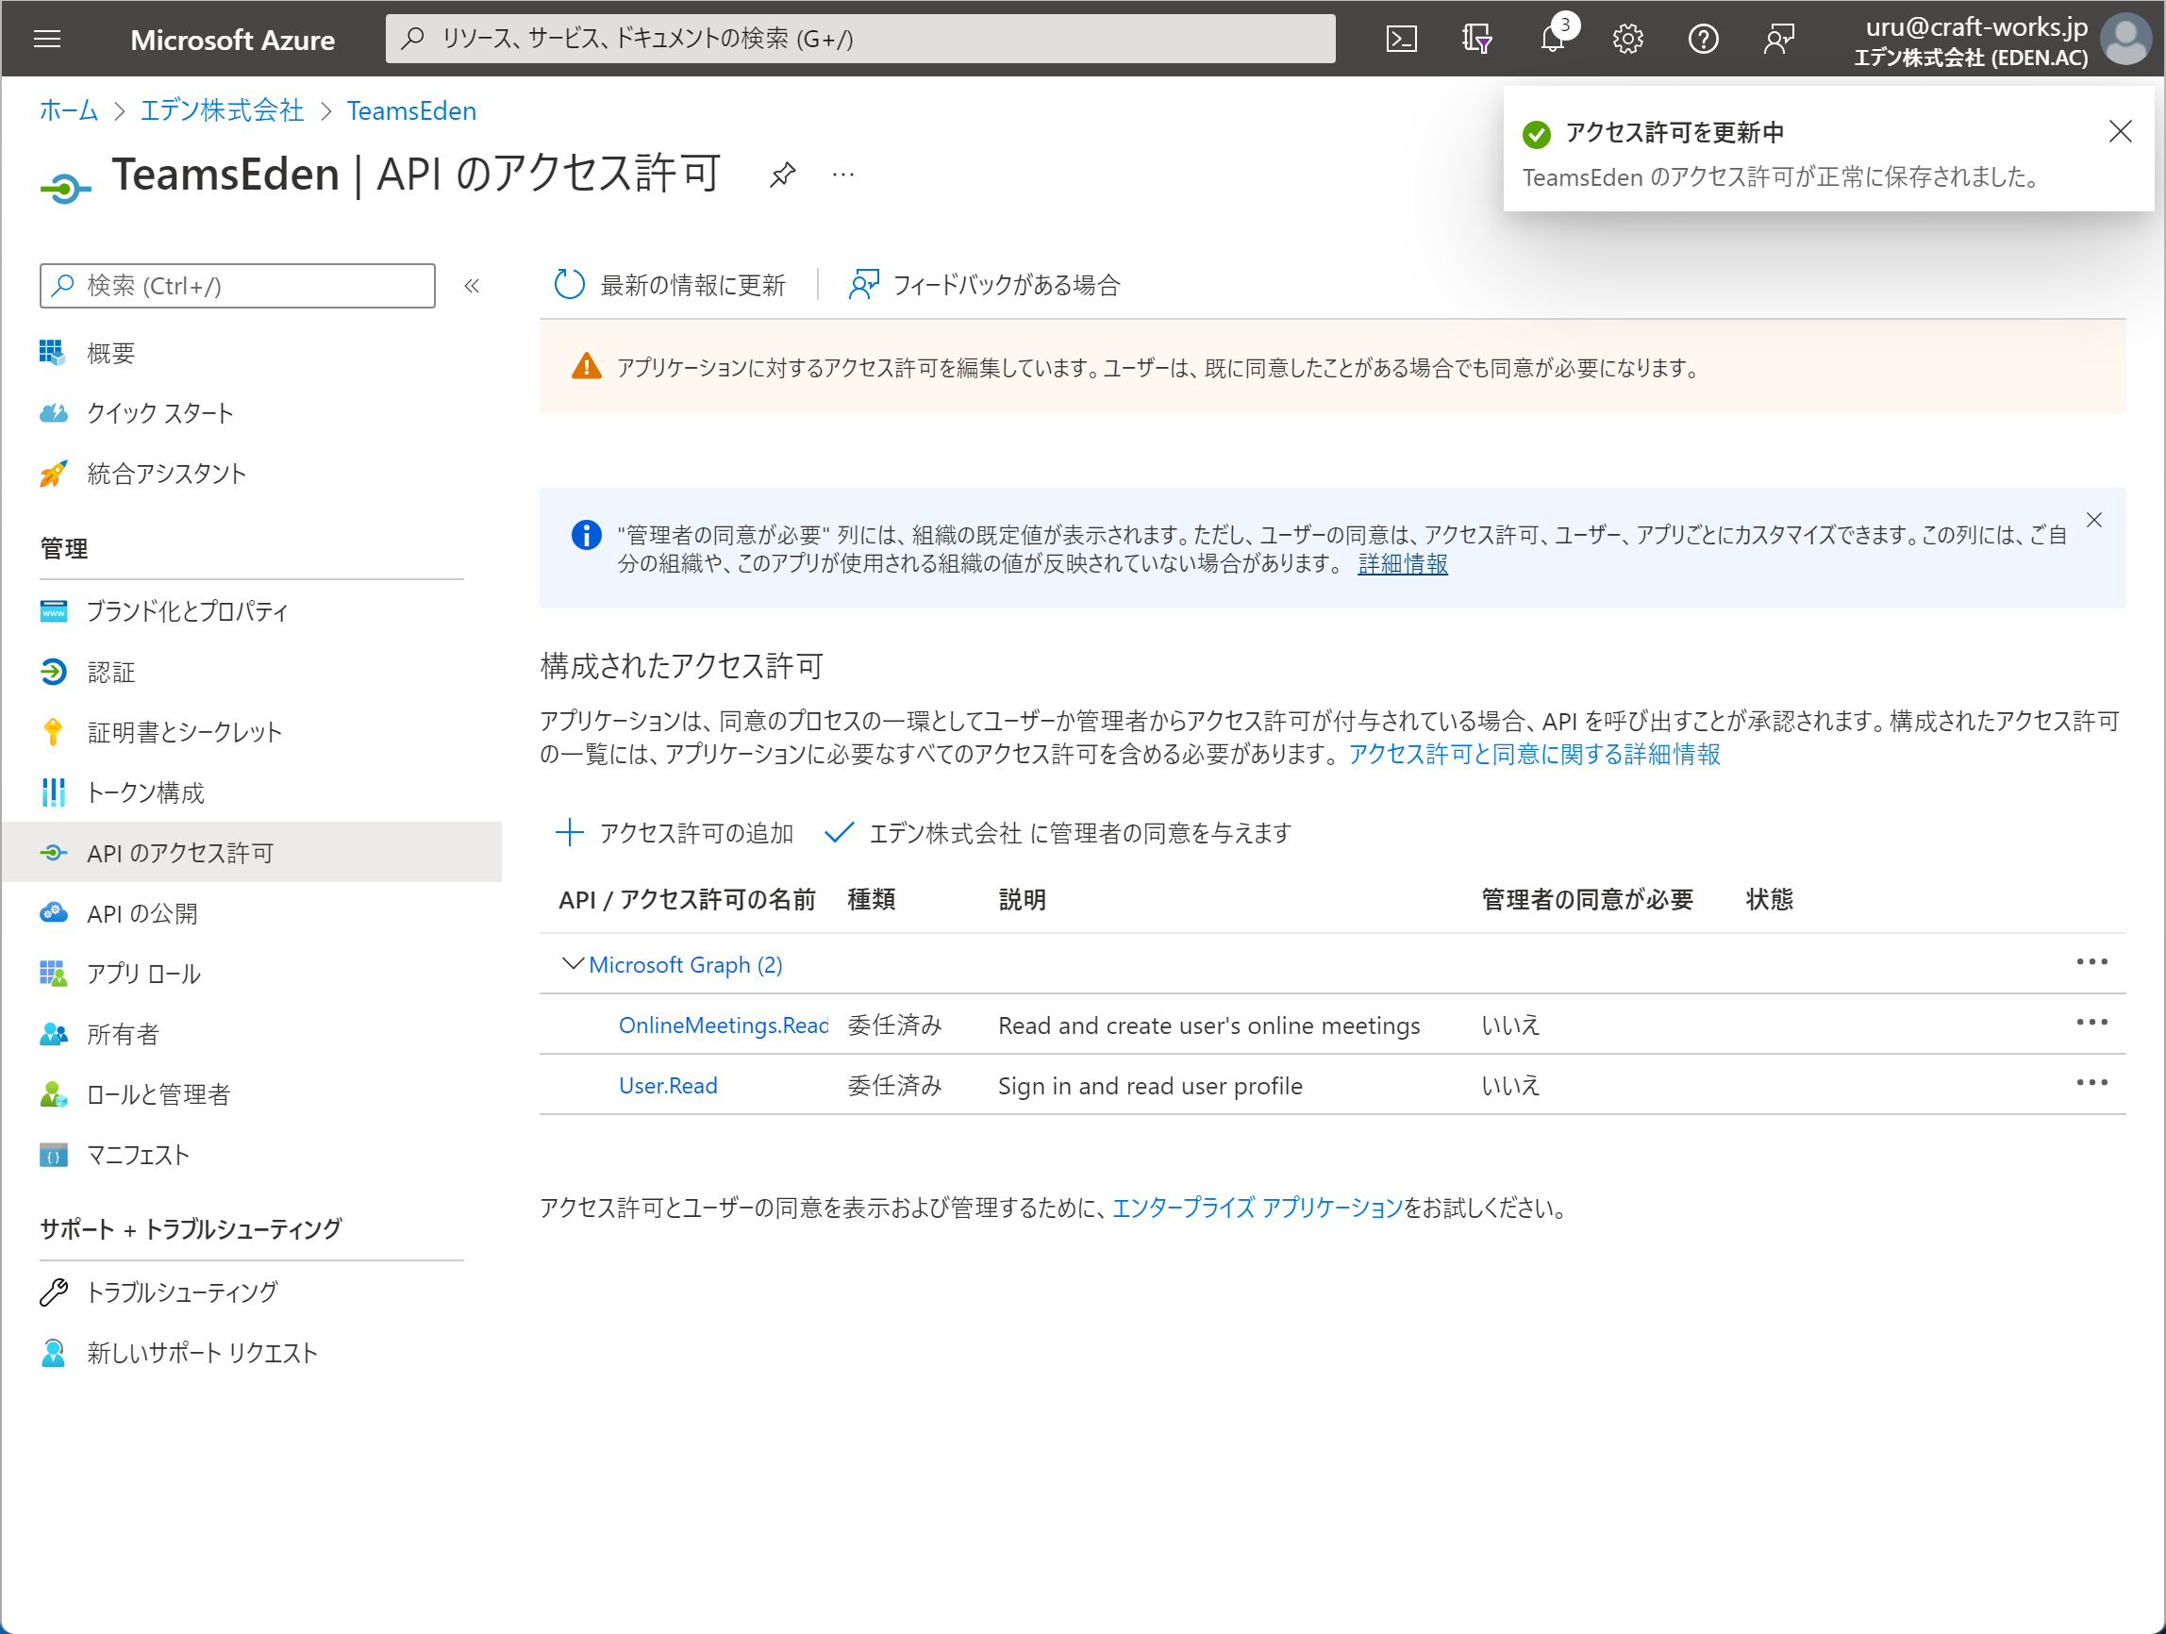Click the 最新の情報に更新 refresh button
The width and height of the screenshot is (2166, 1634).
pos(670,285)
